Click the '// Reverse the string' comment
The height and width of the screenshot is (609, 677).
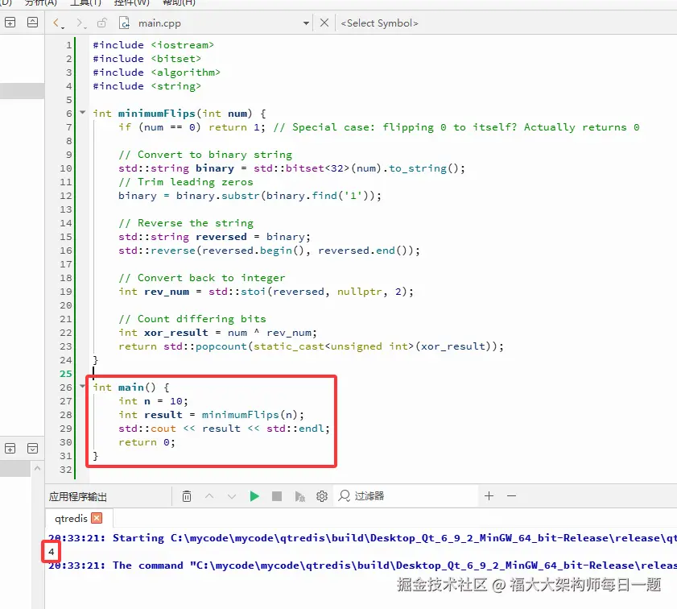[x=186, y=223]
